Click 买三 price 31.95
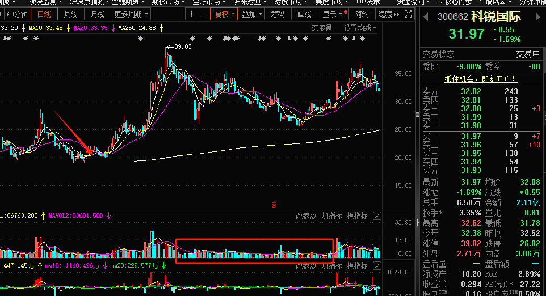This screenshot has width=546, height=296. pyautogui.click(x=471, y=154)
